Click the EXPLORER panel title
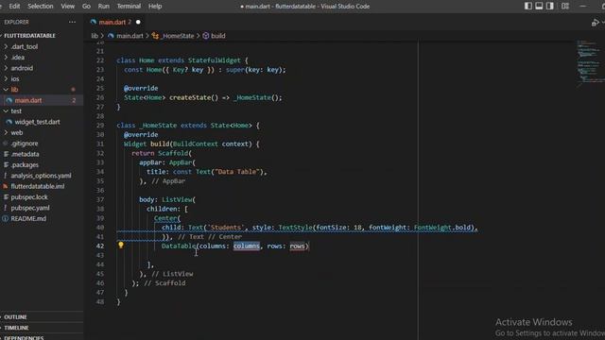This screenshot has width=605, height=340. click(x=16, y=22)
